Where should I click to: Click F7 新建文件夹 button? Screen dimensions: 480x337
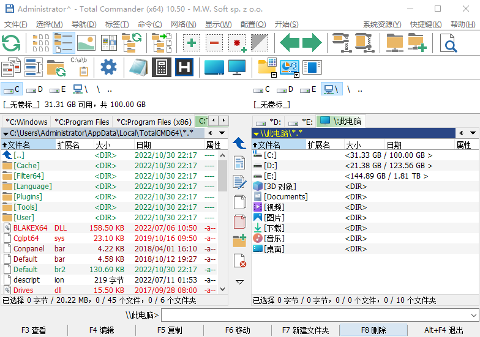[306, 330]
